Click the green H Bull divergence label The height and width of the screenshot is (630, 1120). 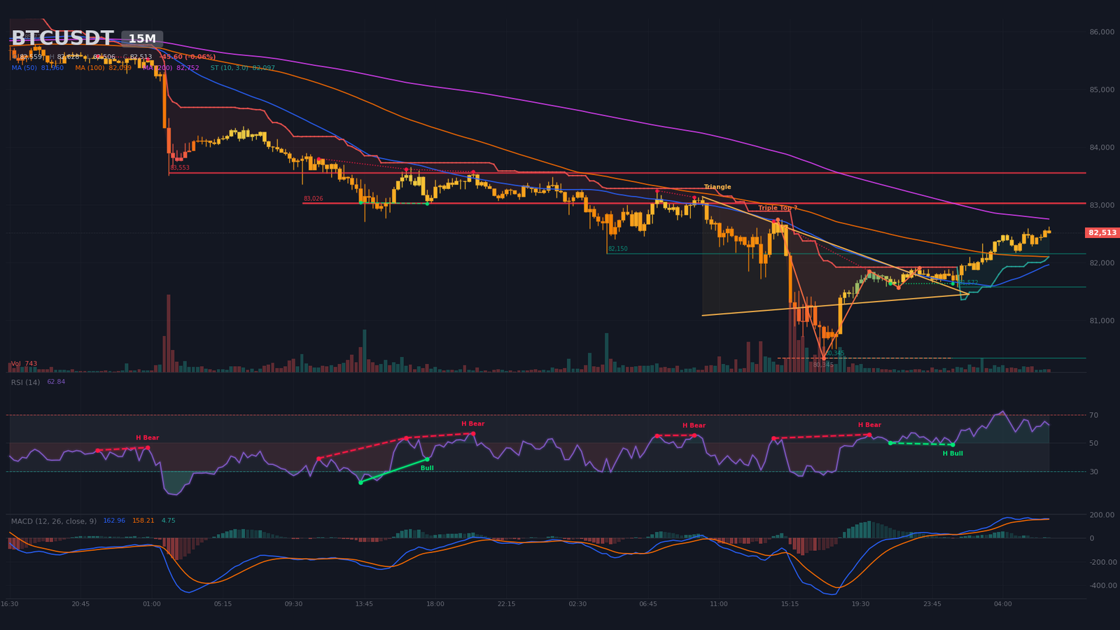coord(953,454)
